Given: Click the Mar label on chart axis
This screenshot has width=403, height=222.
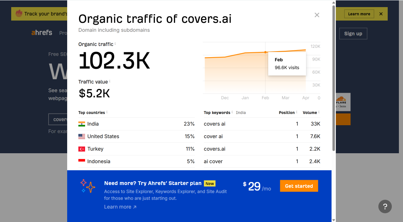Looking at the screenshot, I should click(x=285, y=98).
